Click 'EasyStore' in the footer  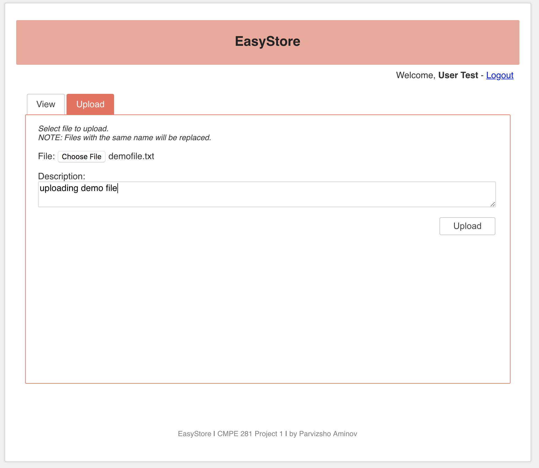(195, 434)
